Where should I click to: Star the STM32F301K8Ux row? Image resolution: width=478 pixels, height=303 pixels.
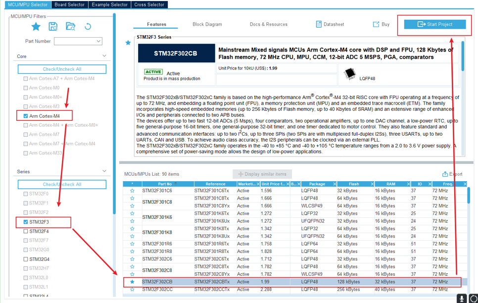(x=132, y=236)
